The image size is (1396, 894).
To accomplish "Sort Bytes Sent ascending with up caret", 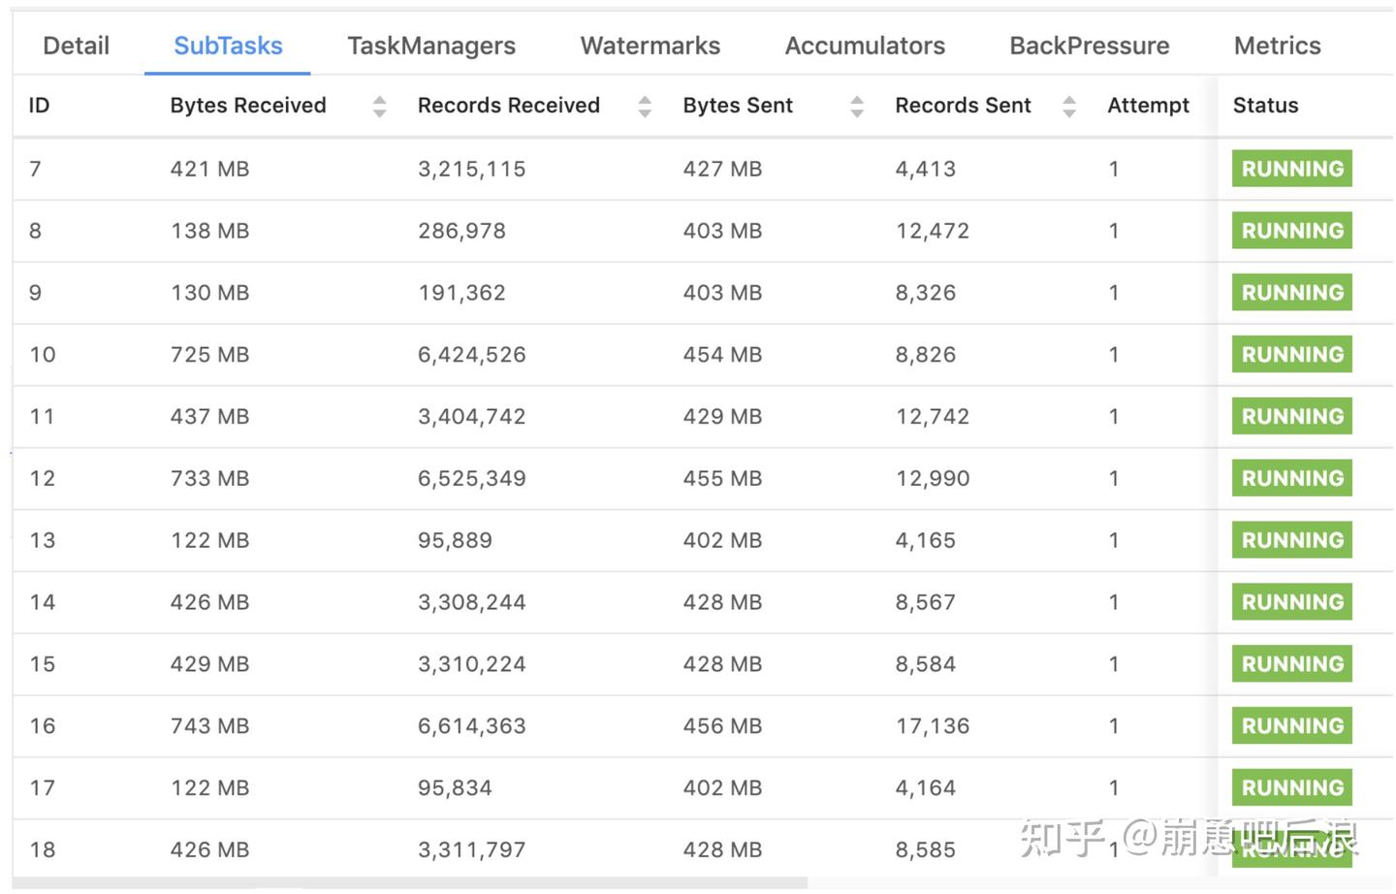I will click(x=857, y=99).
